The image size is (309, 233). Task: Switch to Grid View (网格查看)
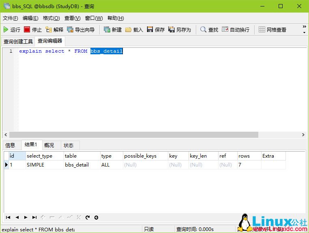tap(273, 30)
